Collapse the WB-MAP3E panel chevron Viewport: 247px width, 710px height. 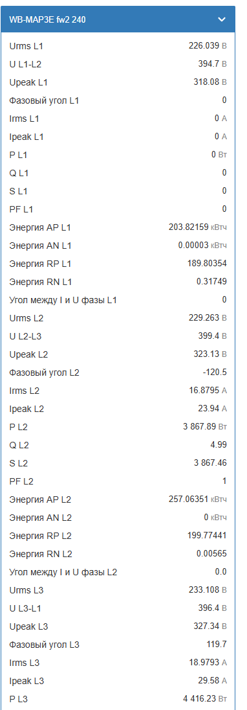[221, 19]
